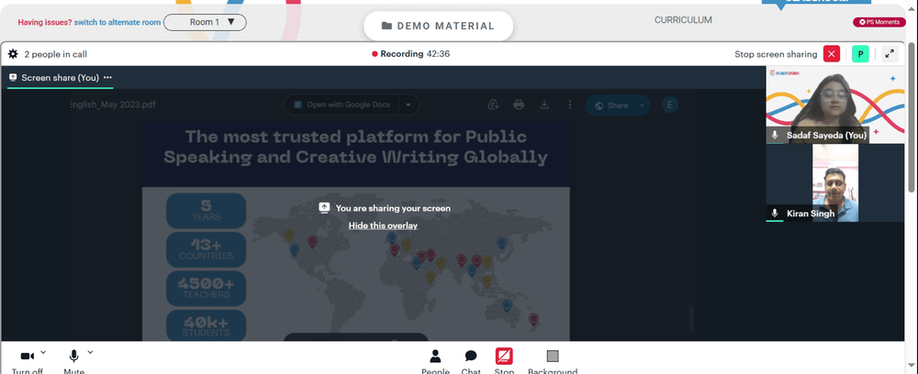
Task: Open the Chat bubble icon
Action: point(471,356)
